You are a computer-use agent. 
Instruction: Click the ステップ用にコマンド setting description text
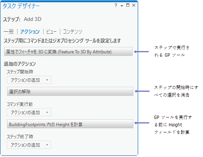pyautogui.click(x=62, y=41)
